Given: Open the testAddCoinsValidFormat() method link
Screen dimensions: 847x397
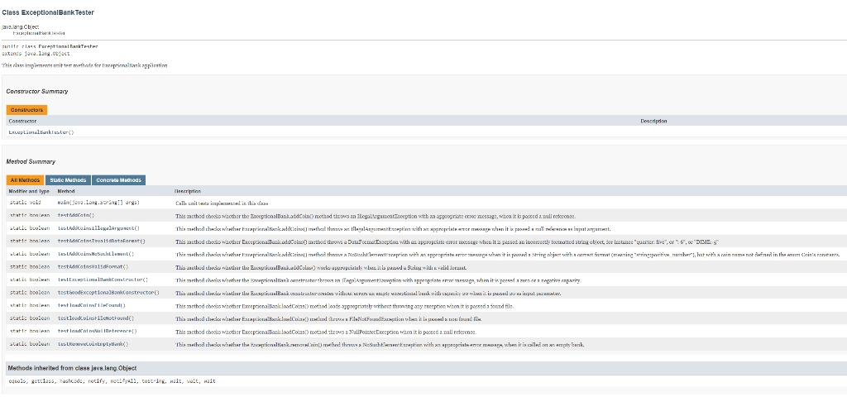Looking at the screenshot, I should pos(93,266).
